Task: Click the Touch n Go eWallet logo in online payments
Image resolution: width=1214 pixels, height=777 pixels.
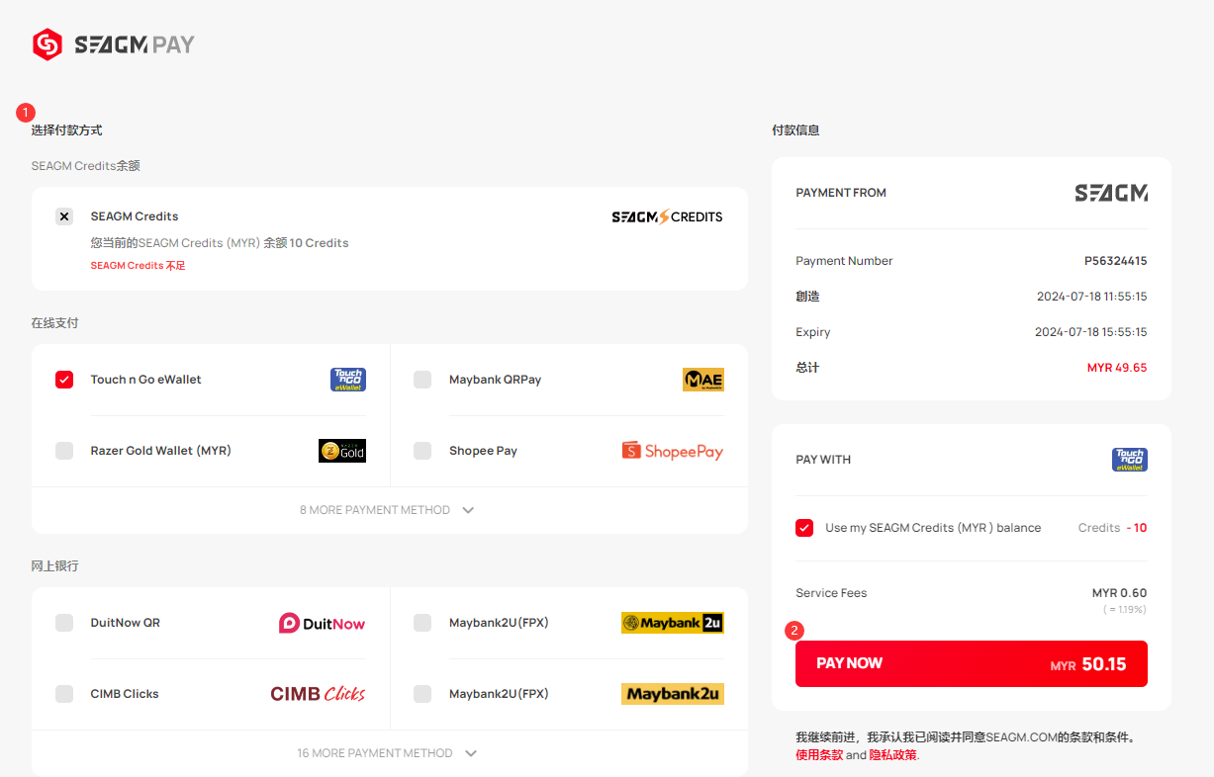Action: (348, 380)
